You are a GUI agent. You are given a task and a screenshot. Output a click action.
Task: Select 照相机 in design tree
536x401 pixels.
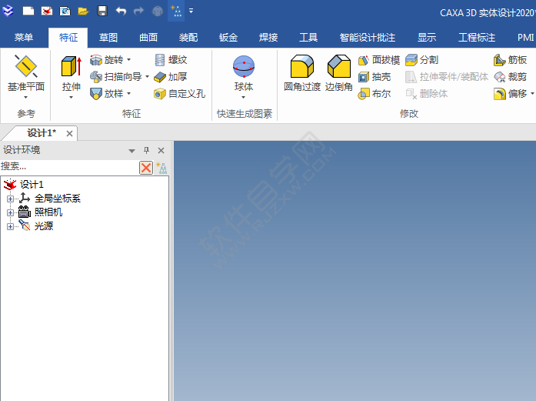[48, 212]
